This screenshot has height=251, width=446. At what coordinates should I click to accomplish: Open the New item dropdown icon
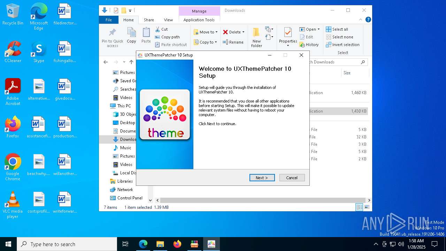pos(269,29)
